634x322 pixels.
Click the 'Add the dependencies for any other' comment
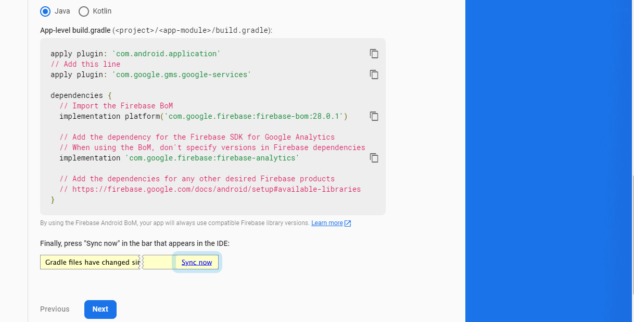coord(197,179)
